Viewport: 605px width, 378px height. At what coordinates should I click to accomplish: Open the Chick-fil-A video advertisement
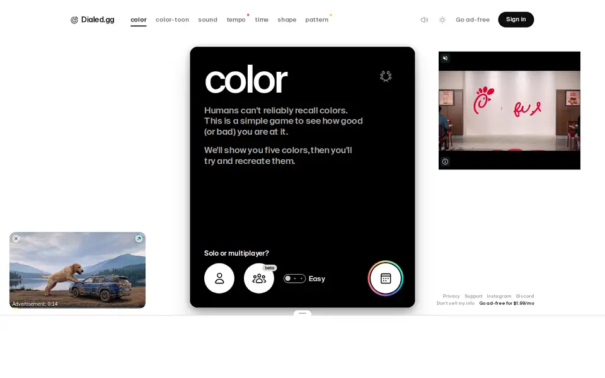point(509,110)
